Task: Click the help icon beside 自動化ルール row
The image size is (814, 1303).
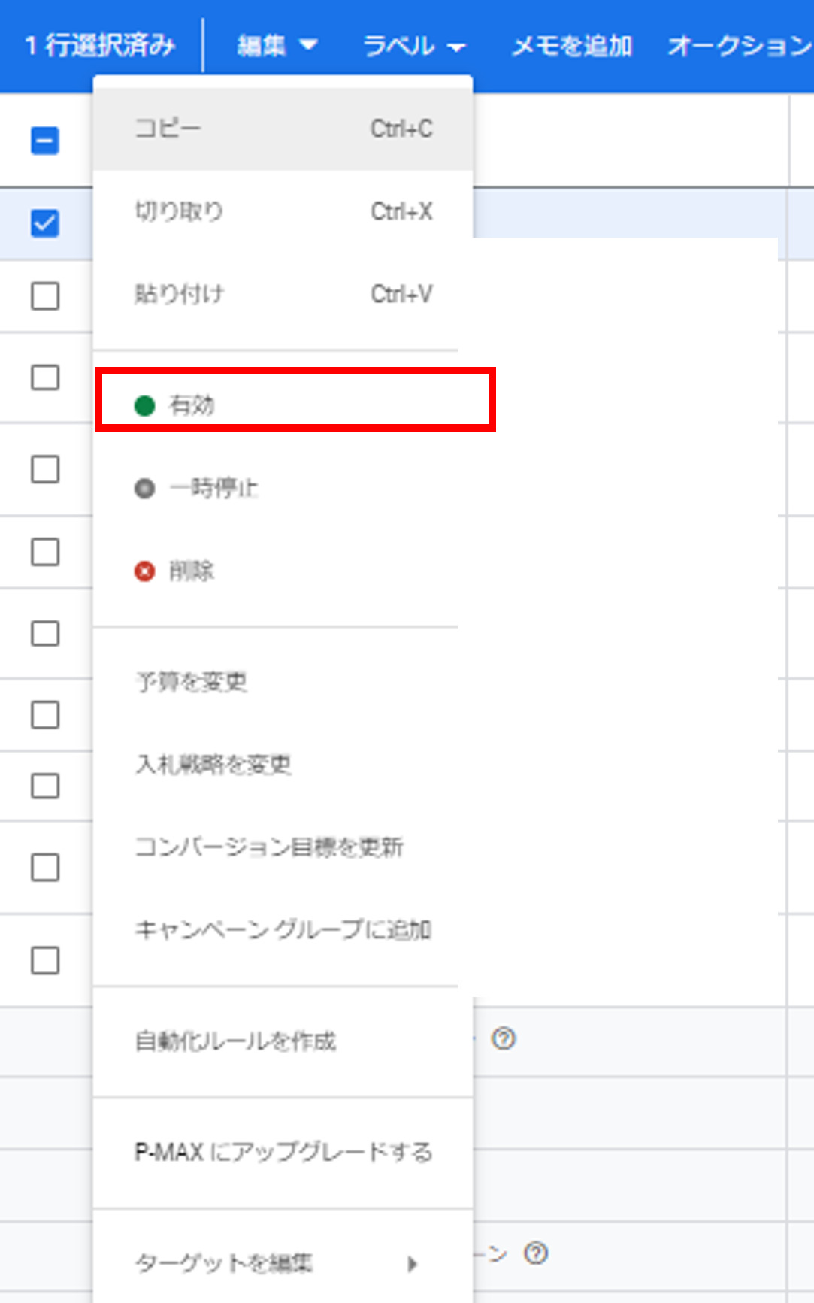Action: pyautogui.click(x=504, y=1038)
